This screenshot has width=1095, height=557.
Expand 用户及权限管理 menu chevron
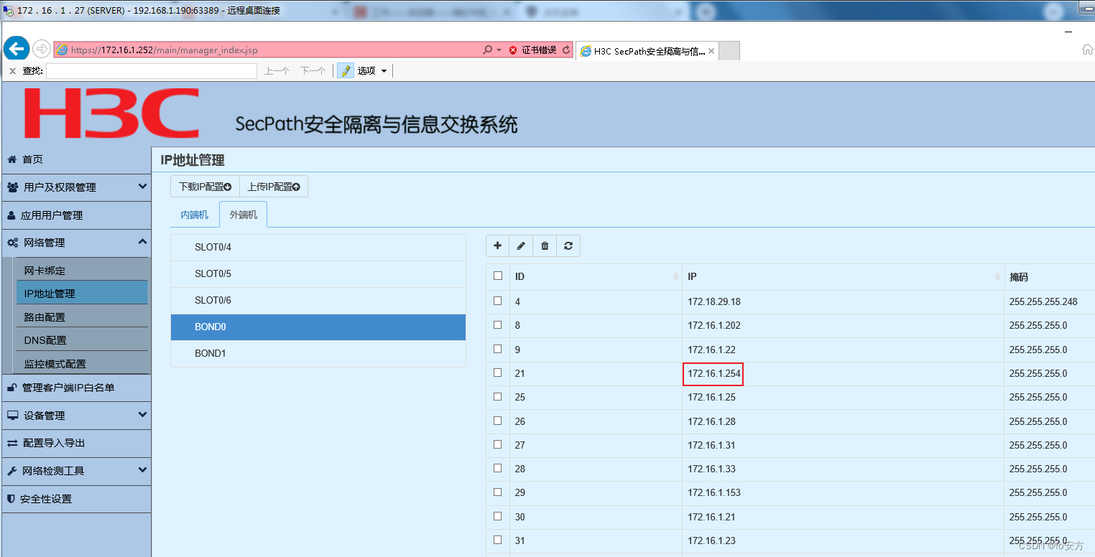142,187
